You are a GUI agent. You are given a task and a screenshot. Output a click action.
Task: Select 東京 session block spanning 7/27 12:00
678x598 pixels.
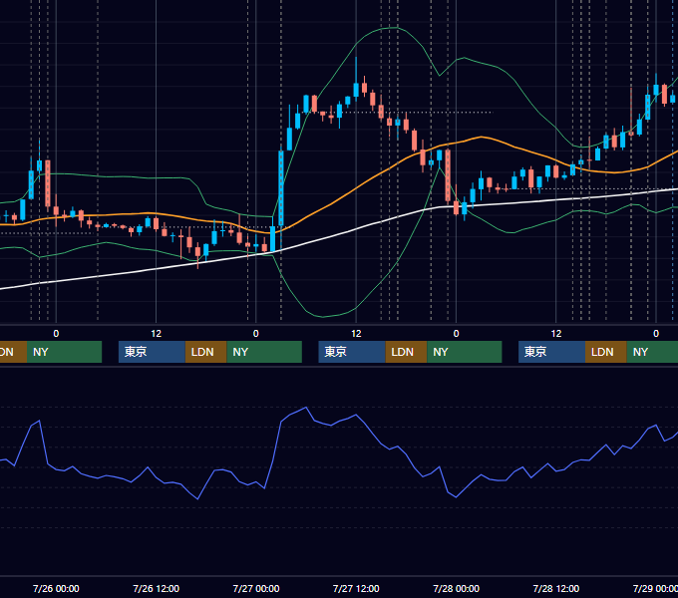click(352, 352)
